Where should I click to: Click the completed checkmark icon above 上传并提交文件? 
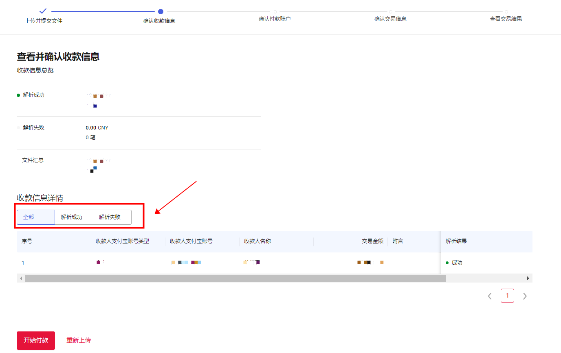point(43,11)
